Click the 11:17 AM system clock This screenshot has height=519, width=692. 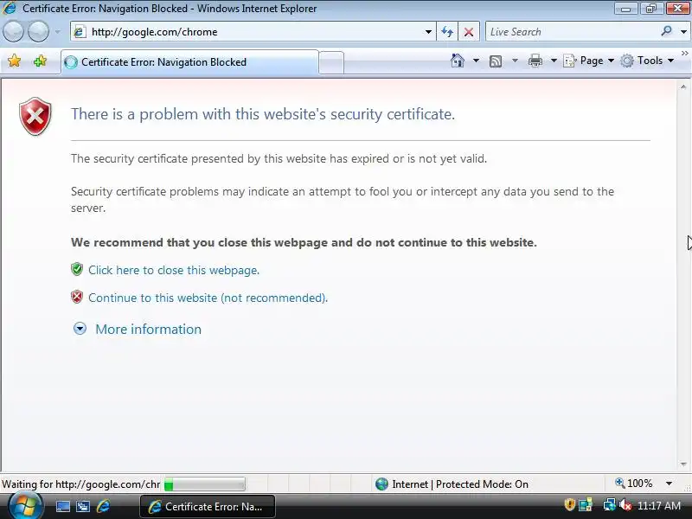659,506
